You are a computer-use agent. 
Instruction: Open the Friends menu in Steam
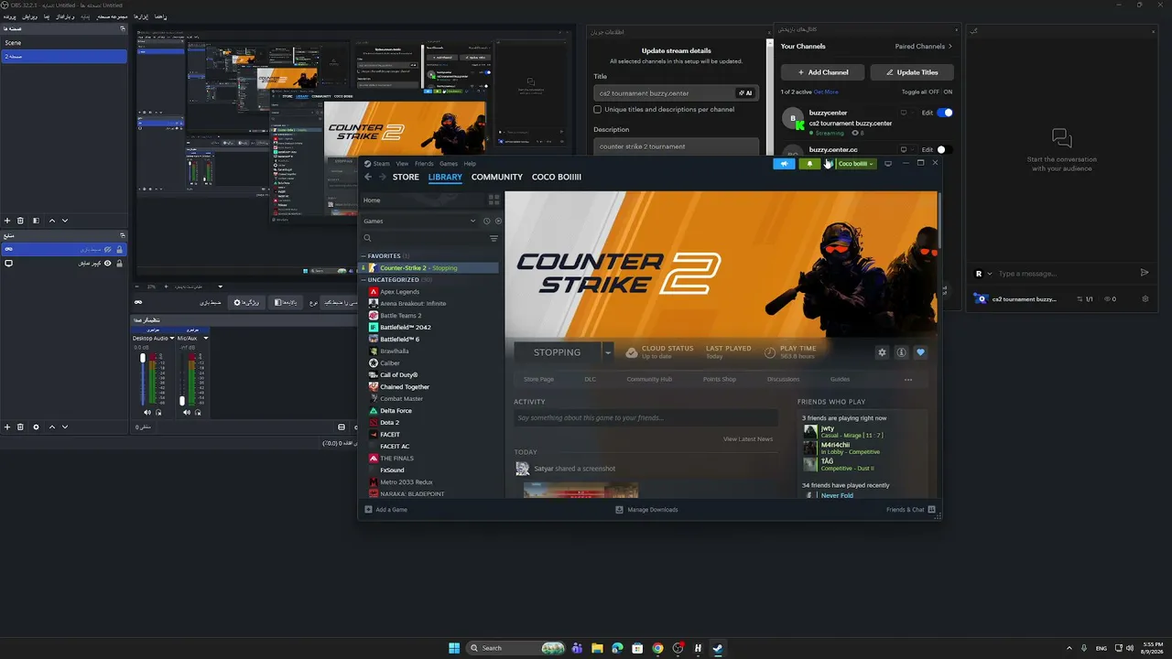tap(424, 164)
